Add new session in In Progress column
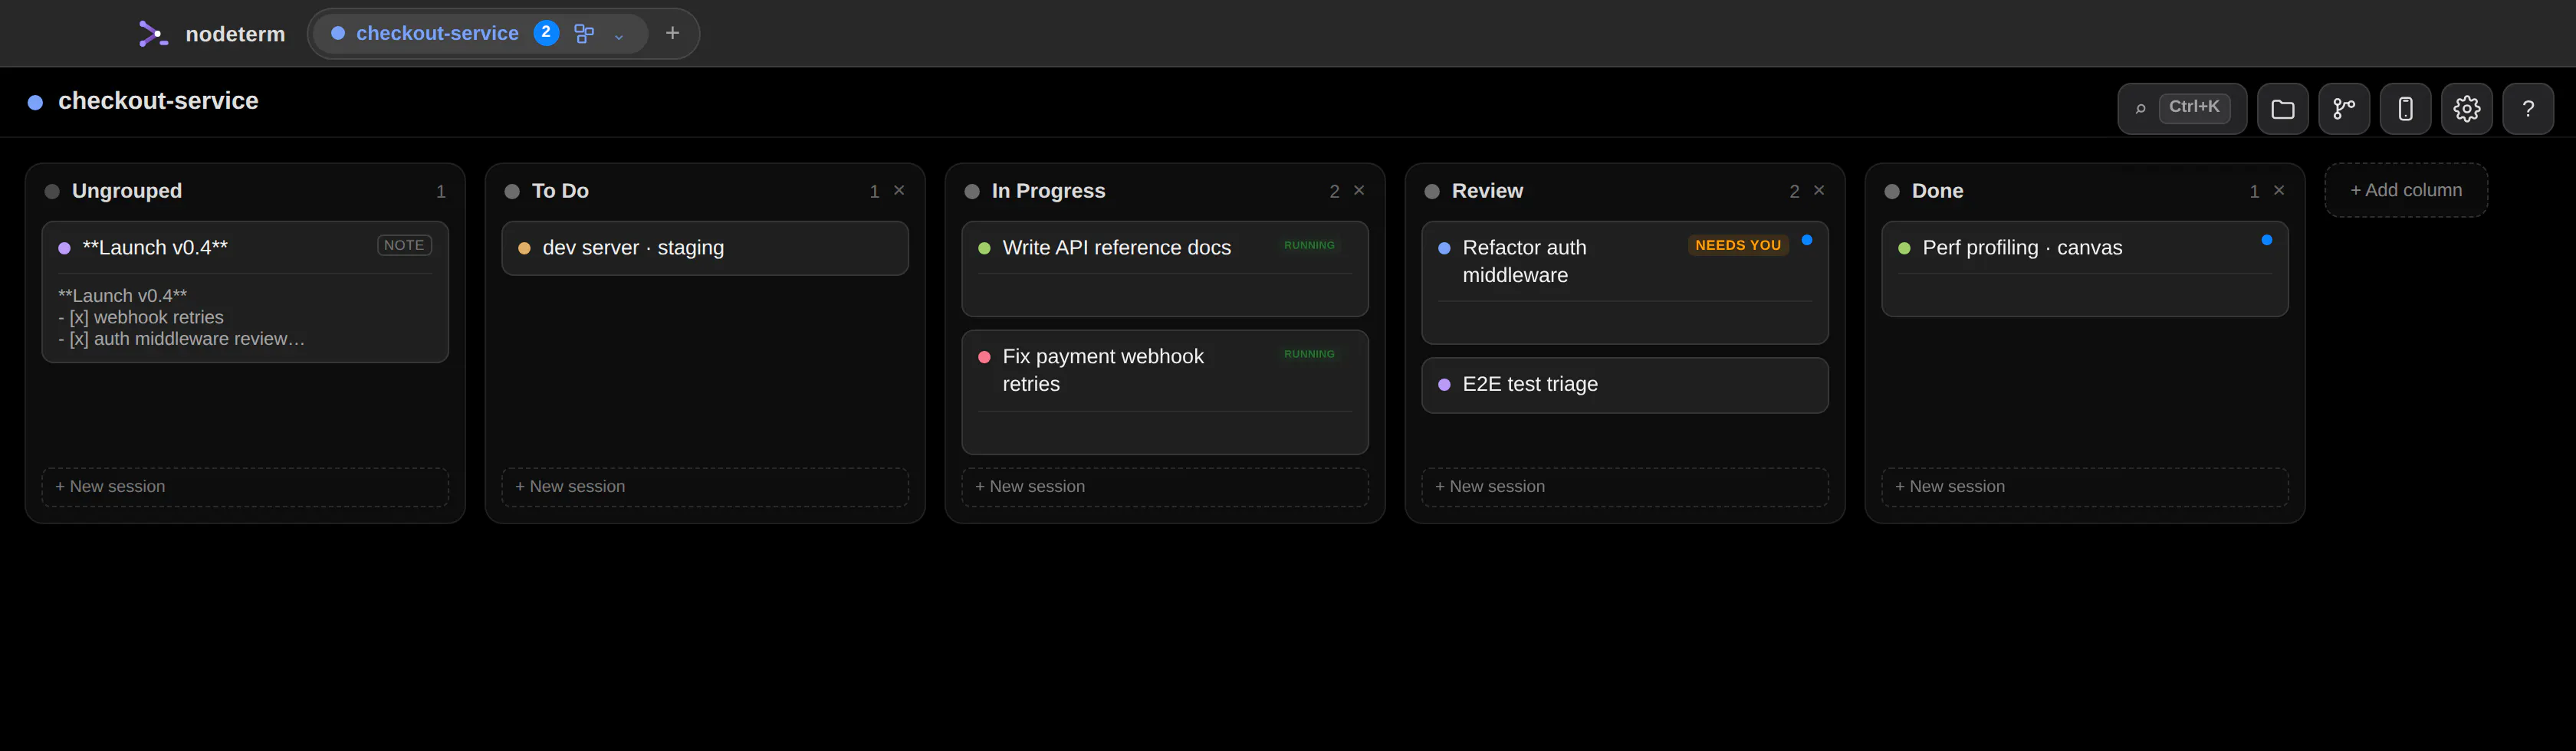The width and height of the screenshot is (2576, 751). (1165, 487)
